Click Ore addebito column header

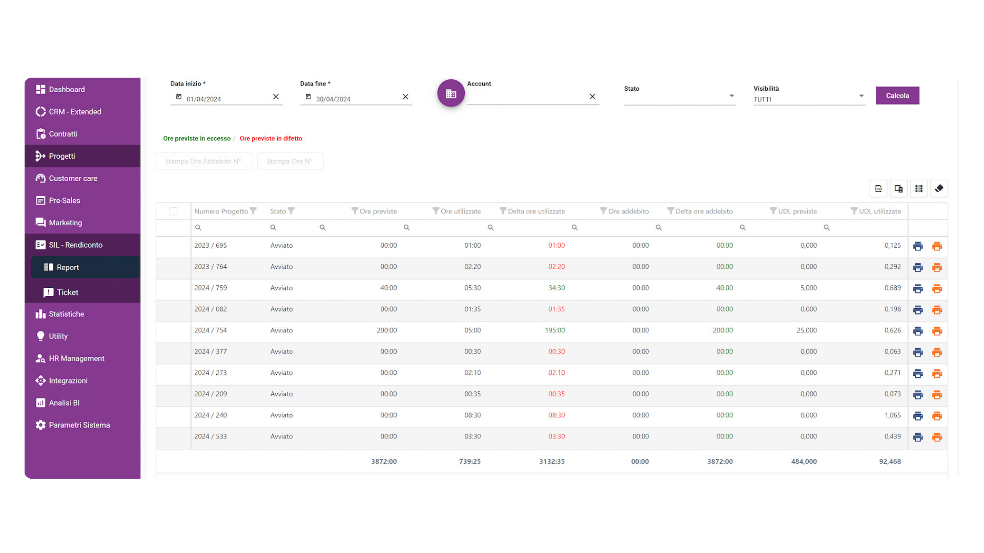pyautogui.click(x=628, y=211)
